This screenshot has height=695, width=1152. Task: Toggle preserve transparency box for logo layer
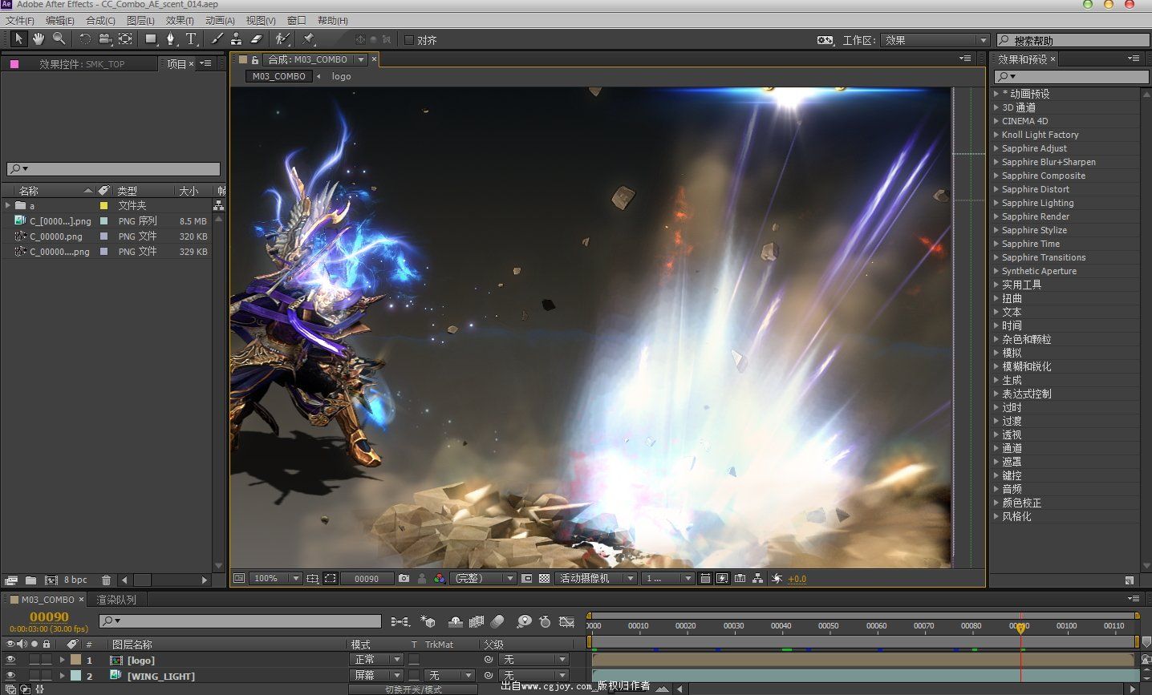pyautogui.click(x=414, y=660)
